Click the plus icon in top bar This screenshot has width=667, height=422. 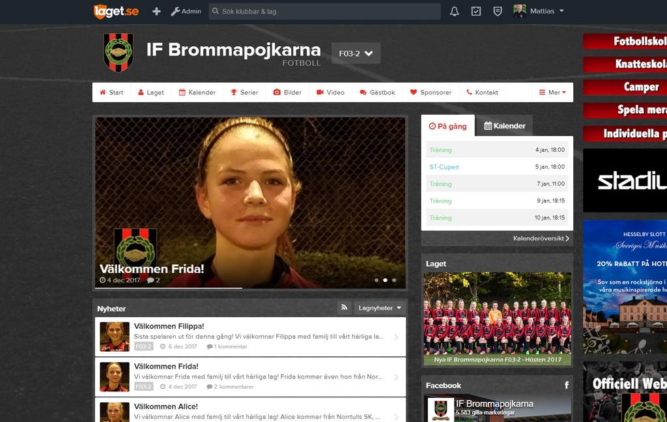point(156,12)
